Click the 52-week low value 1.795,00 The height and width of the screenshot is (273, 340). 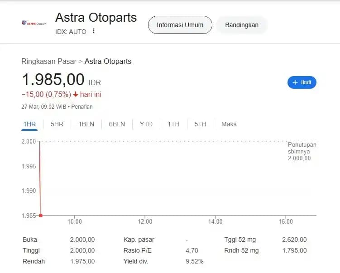(x=294, y=250)
